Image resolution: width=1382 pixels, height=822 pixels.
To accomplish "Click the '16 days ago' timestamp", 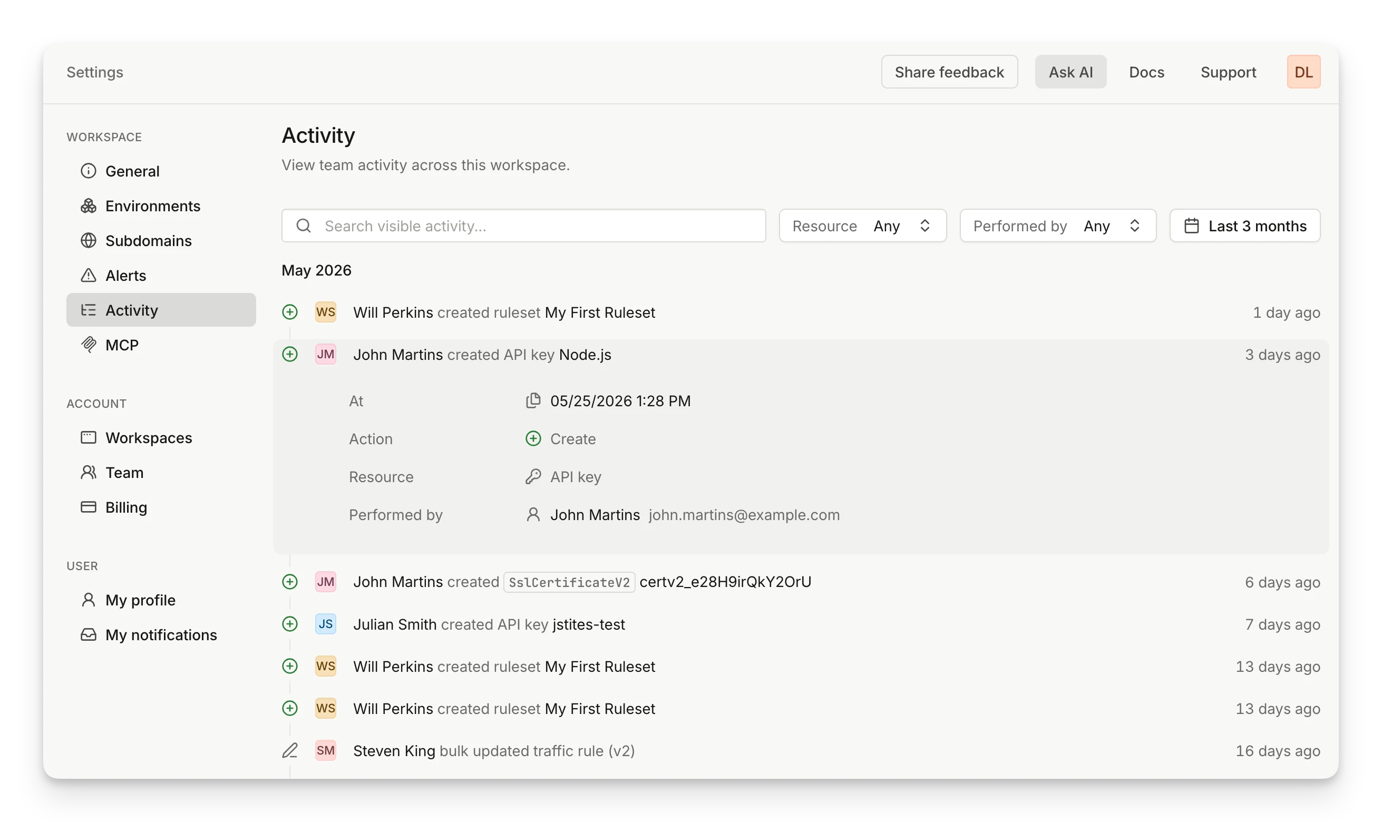I will pos(1277,751).
